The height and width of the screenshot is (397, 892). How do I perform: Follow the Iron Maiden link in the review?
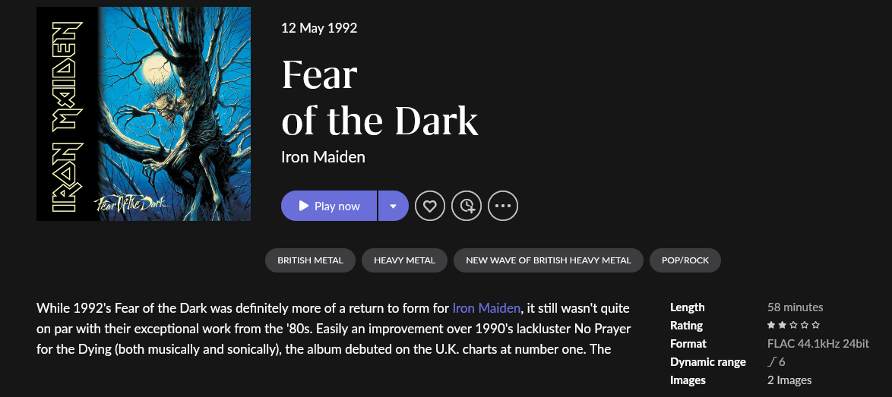tap(486, 308)
